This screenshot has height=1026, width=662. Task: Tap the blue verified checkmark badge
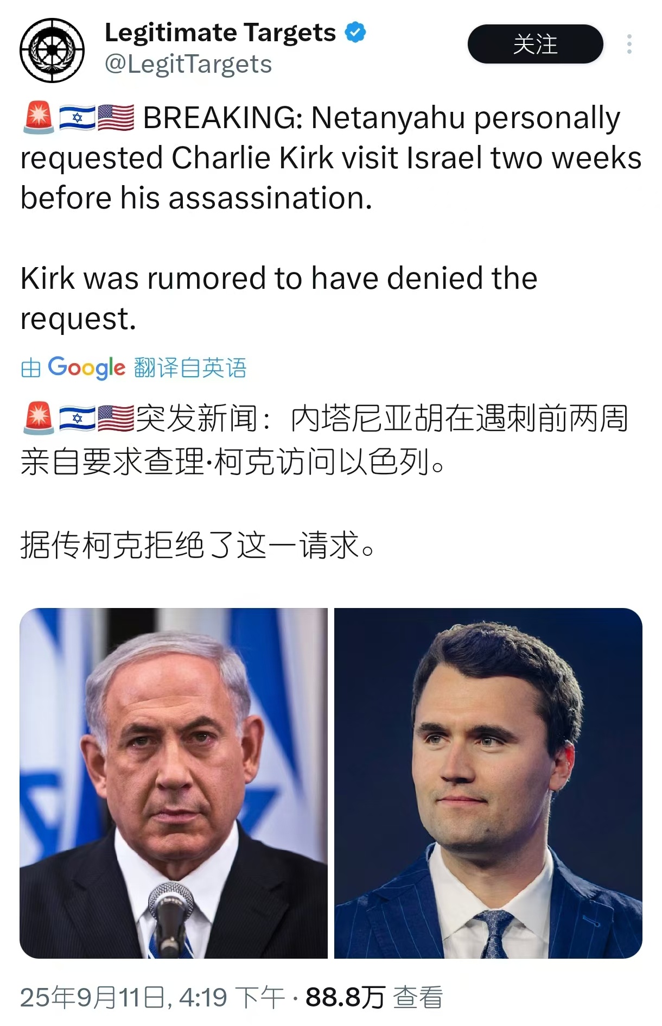(x=355, y=33)
